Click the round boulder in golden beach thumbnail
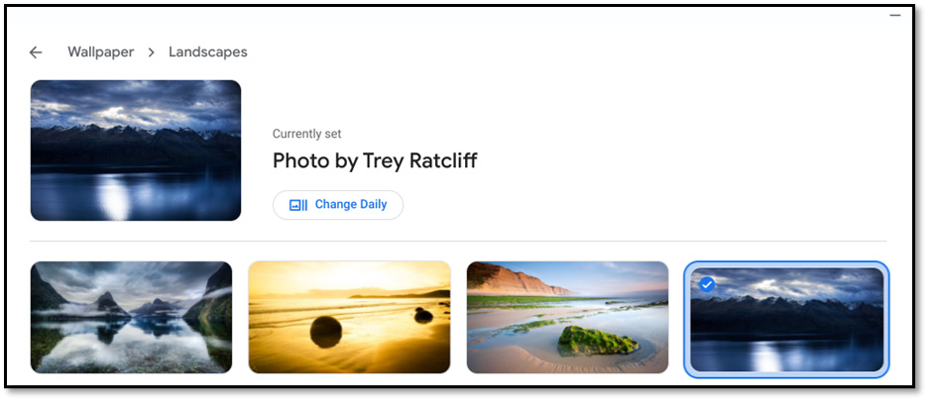928x401 pixels. tap(326, 332)
